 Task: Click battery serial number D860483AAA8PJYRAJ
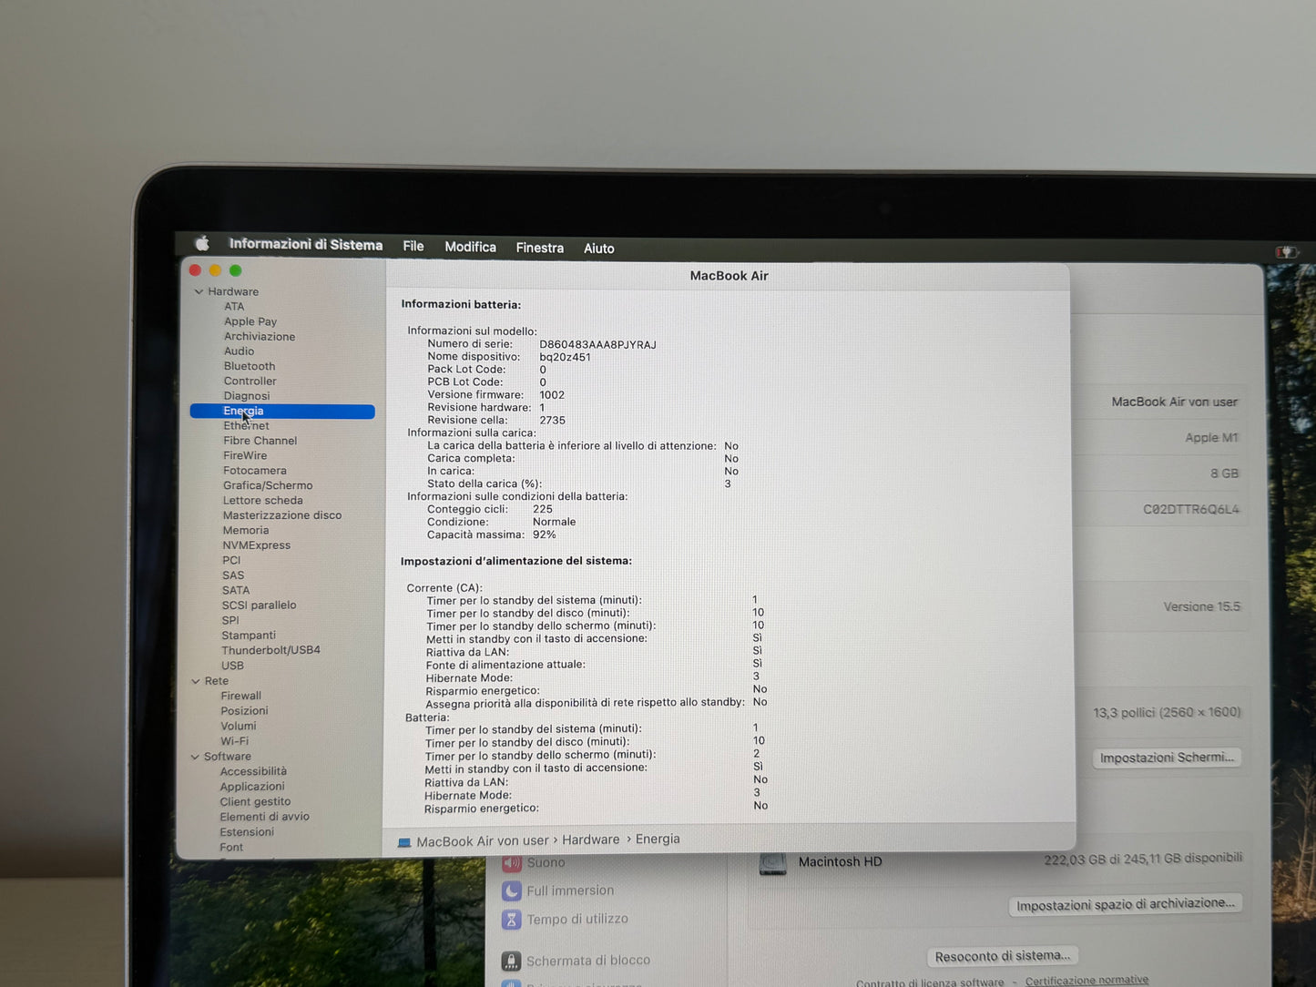pos(597,345)
